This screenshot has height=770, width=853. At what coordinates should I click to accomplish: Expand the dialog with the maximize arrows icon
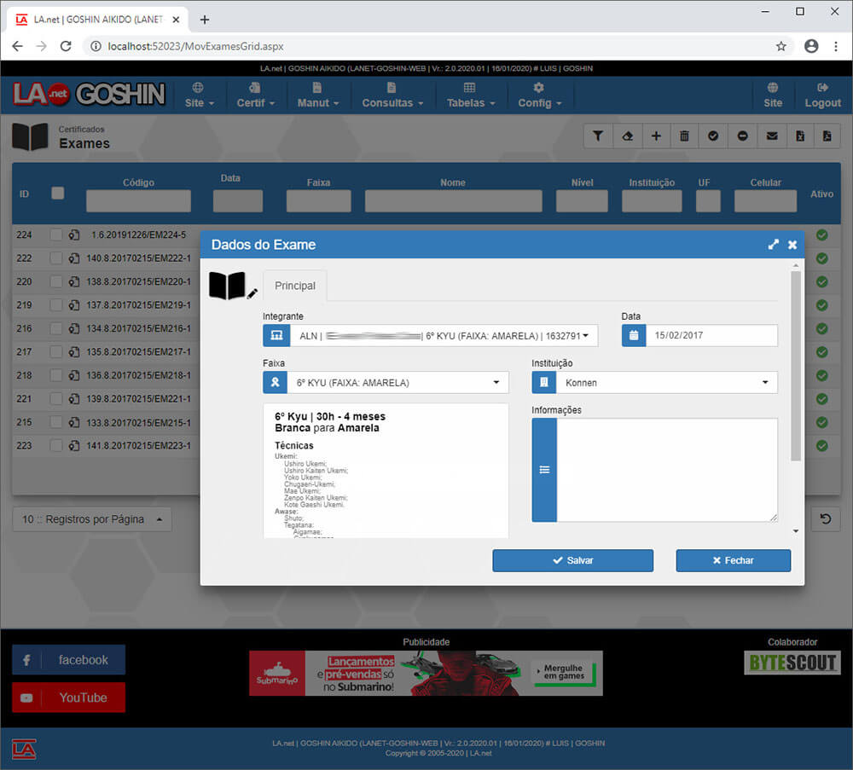(x=773, y=245)
